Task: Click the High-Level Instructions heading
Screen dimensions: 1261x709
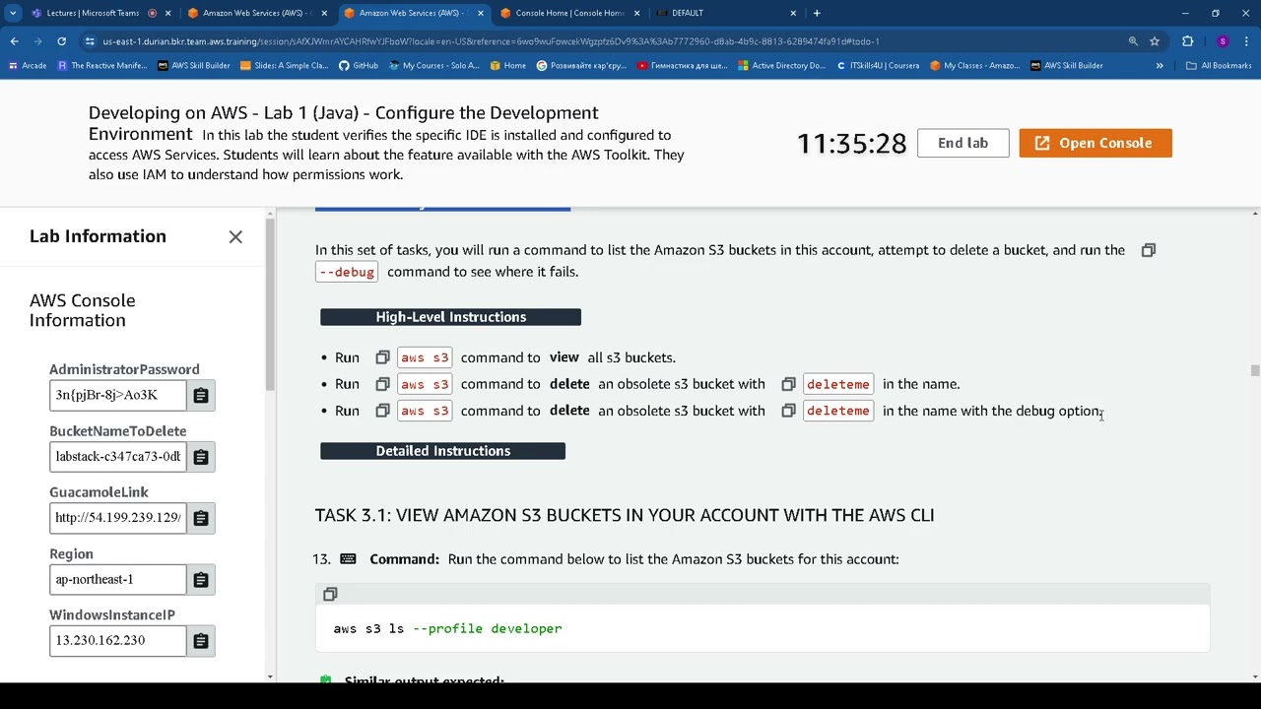Action: pos(450,317)
